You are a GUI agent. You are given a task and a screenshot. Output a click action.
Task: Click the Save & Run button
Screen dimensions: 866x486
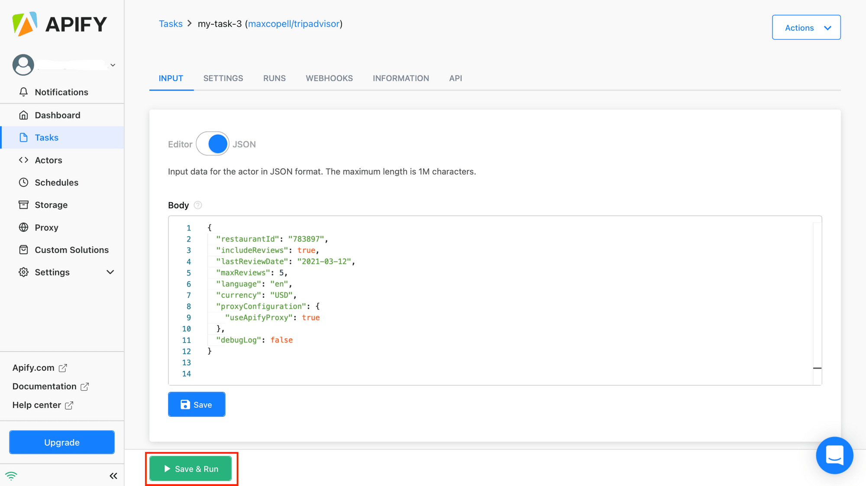point(191,469)
